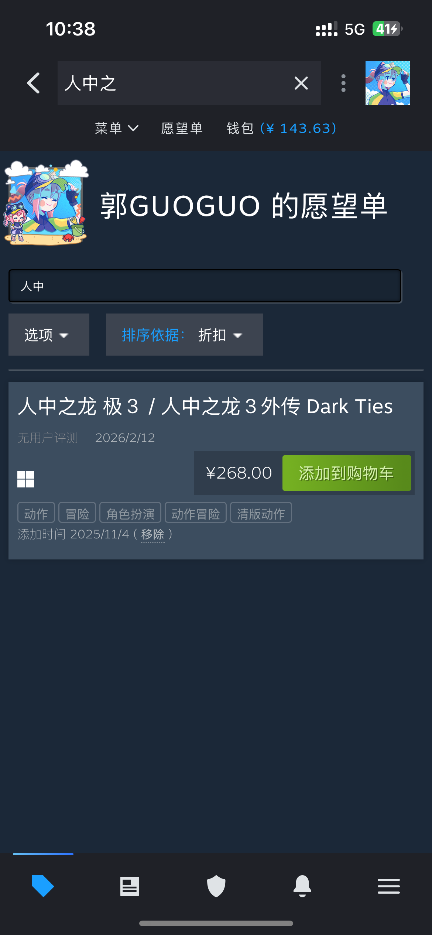The height and width of the screenshot is (935, 432).
Task: Open notifications bell tab
Action: (x=302, y=886)
